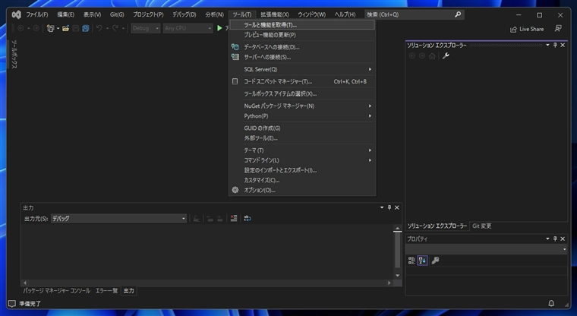Open Output panel window options arrow

[382, 207]
